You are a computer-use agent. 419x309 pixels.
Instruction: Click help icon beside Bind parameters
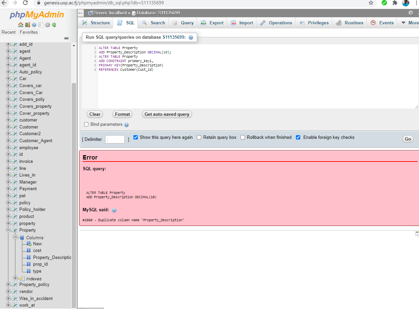(x=126, y=125)
